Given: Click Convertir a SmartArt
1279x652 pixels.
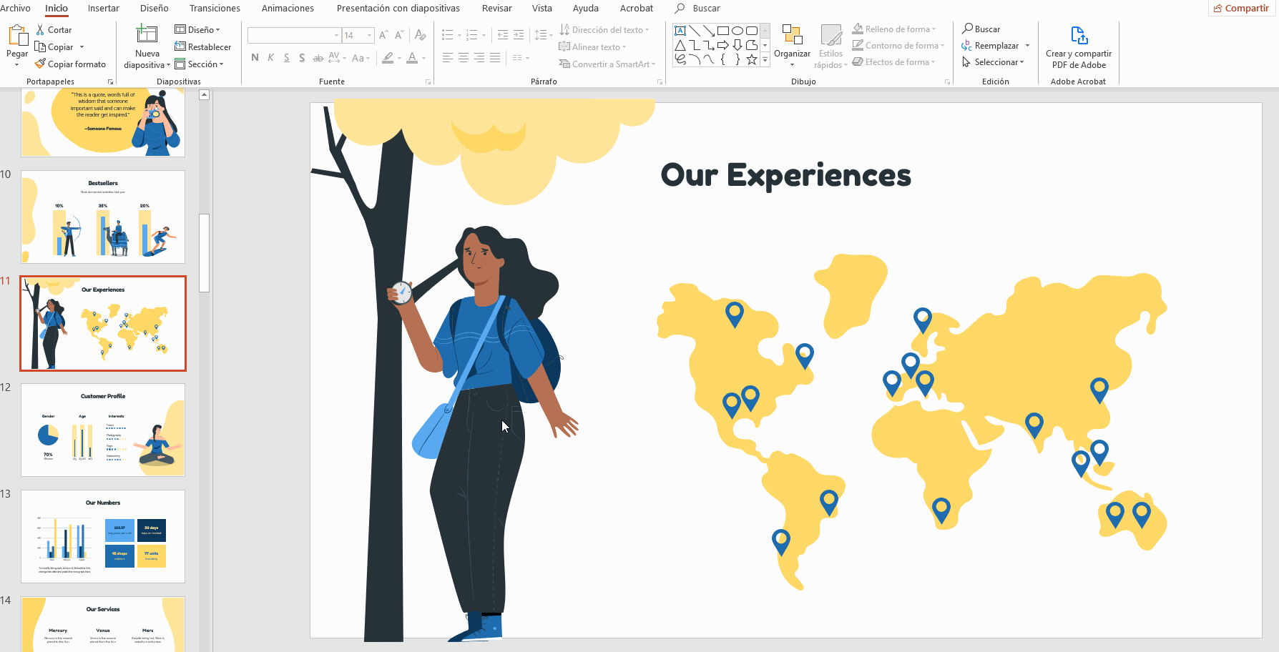Looking at the screenshot, I should pos(607,64).
